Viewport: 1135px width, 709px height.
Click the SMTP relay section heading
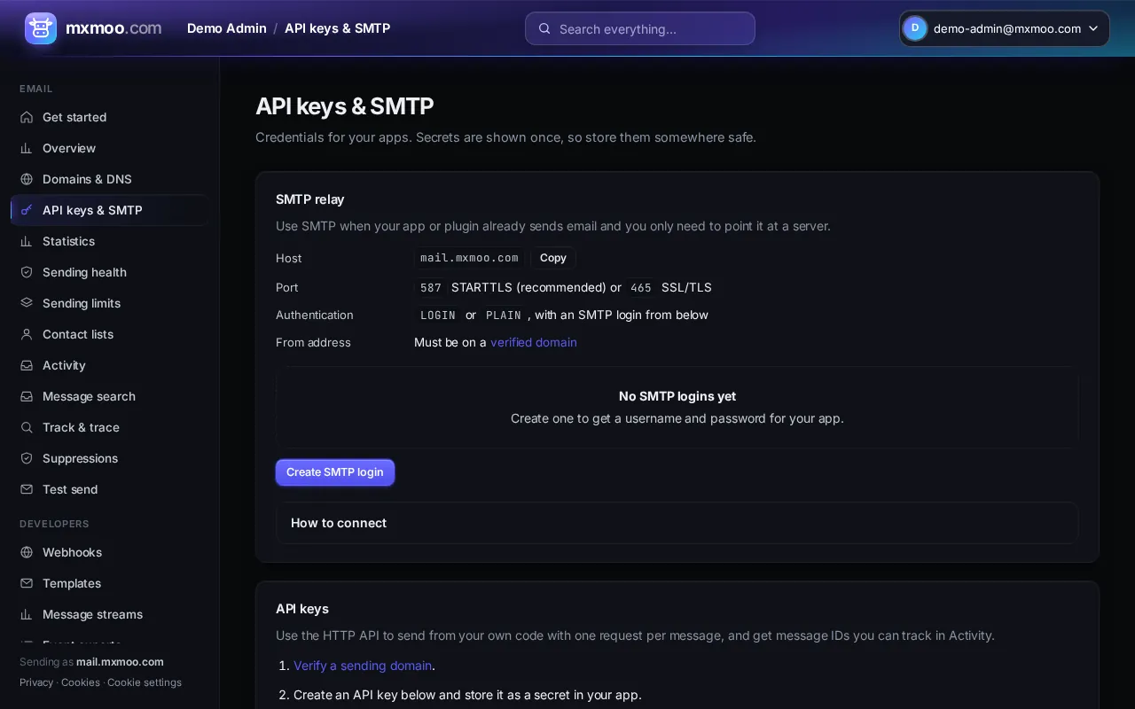click(x=310, y=199)
